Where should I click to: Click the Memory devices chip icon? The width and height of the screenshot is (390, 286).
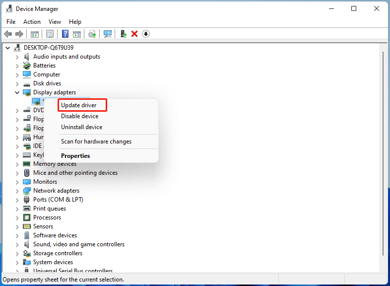tap(27, 164)
